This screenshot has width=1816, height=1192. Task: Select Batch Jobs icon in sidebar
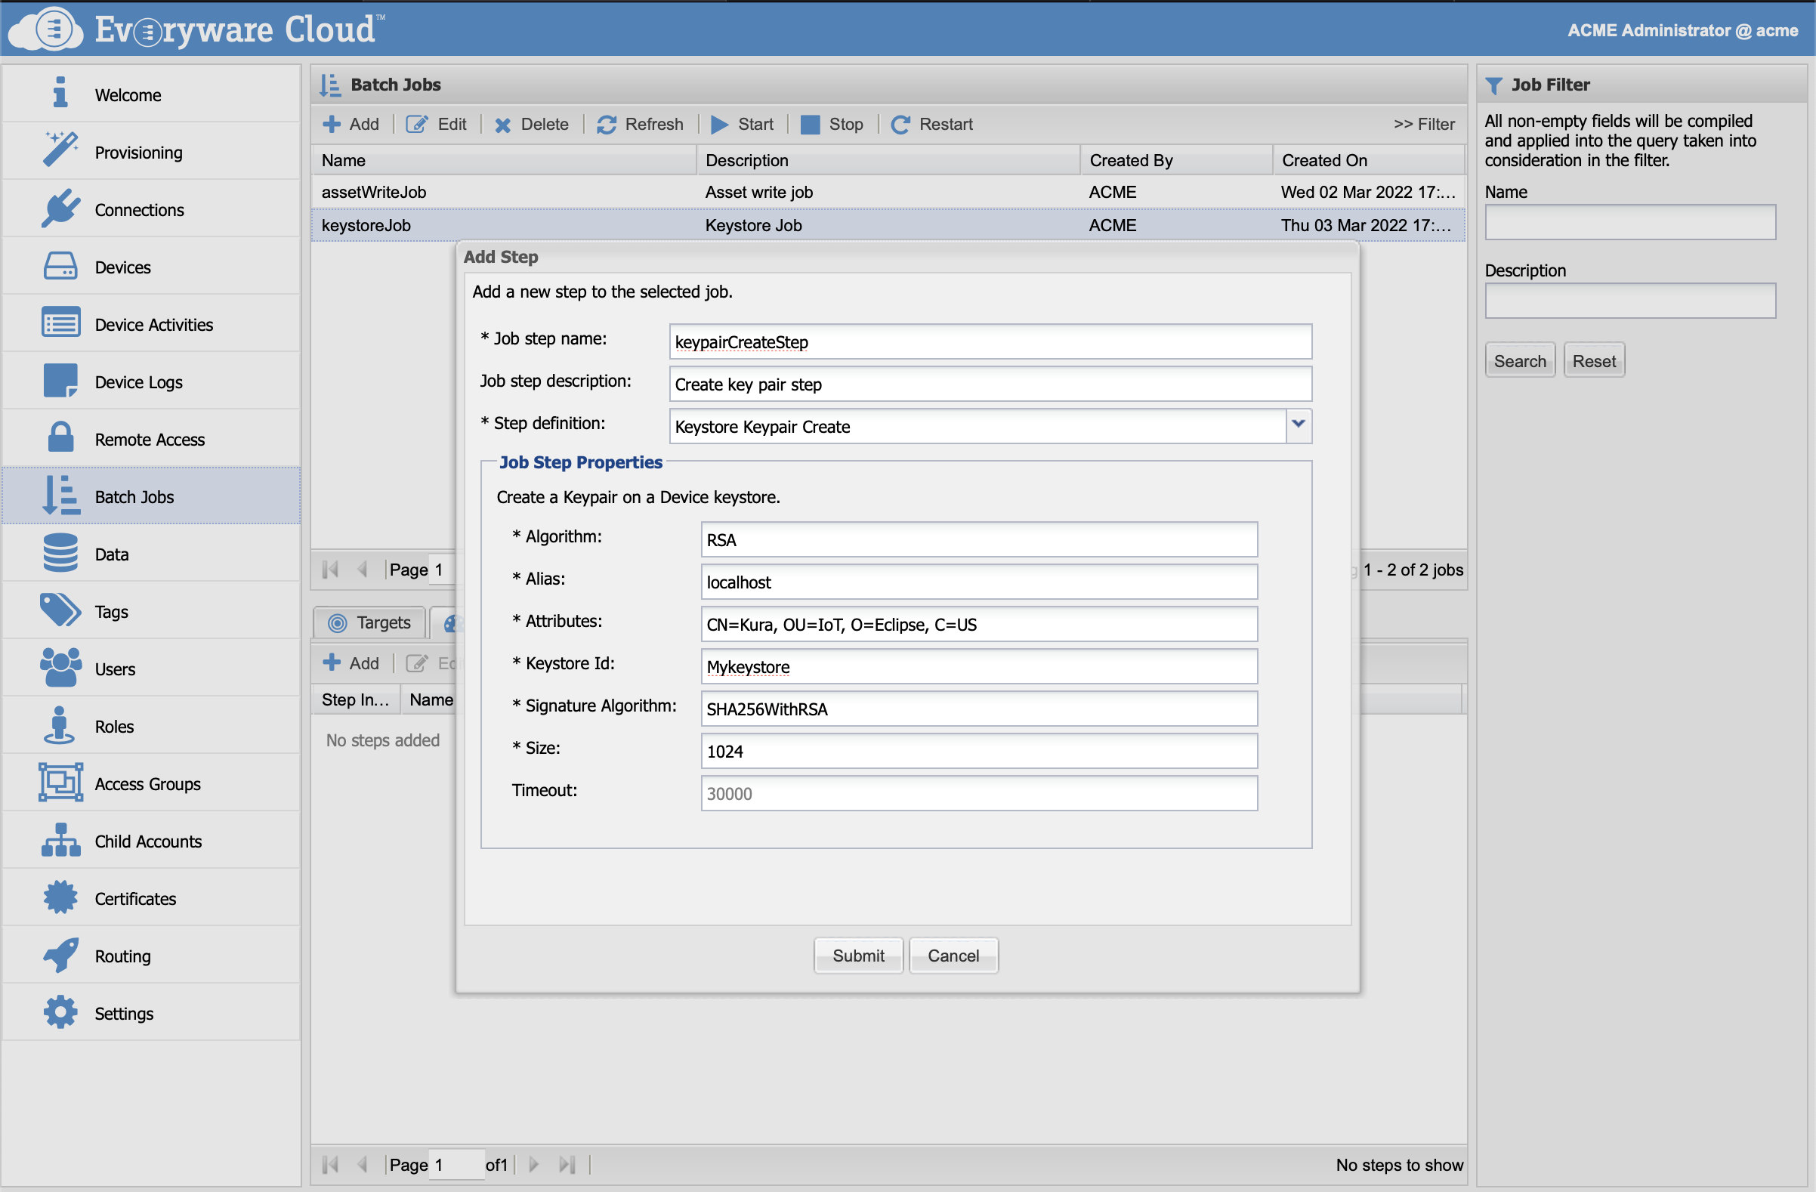click(x=60, y=496)
